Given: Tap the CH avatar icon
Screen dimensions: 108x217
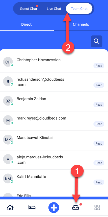Looking at the screenshot, I should click(8, 62).
